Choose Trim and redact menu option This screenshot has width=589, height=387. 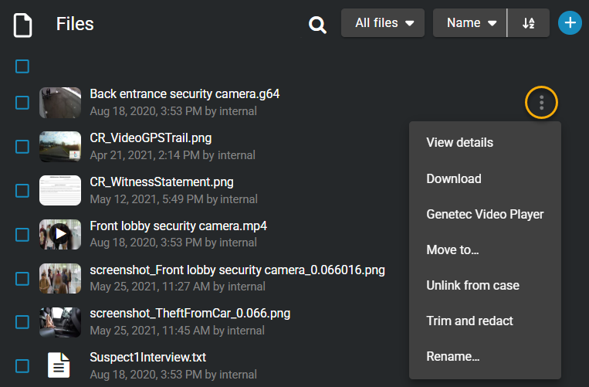click(x=469, y=321)
